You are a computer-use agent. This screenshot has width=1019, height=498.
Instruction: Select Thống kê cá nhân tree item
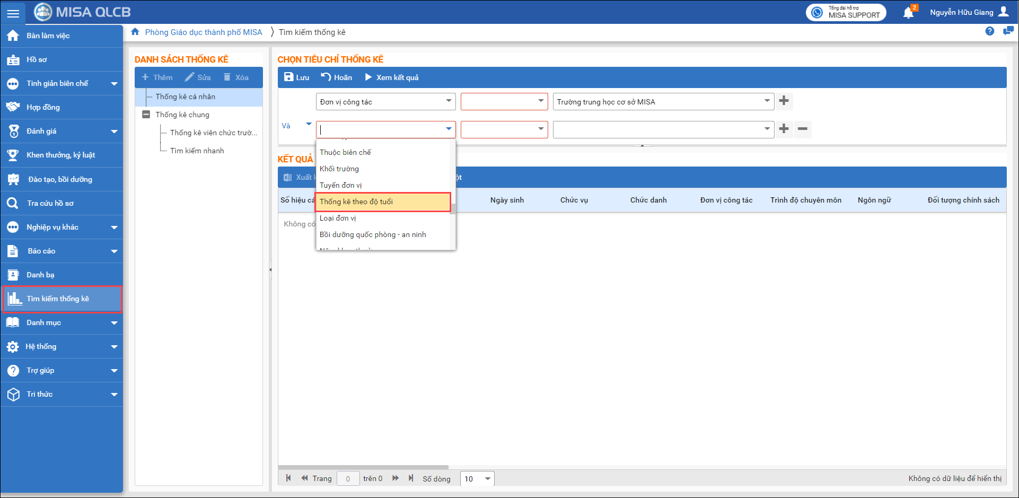185,97
